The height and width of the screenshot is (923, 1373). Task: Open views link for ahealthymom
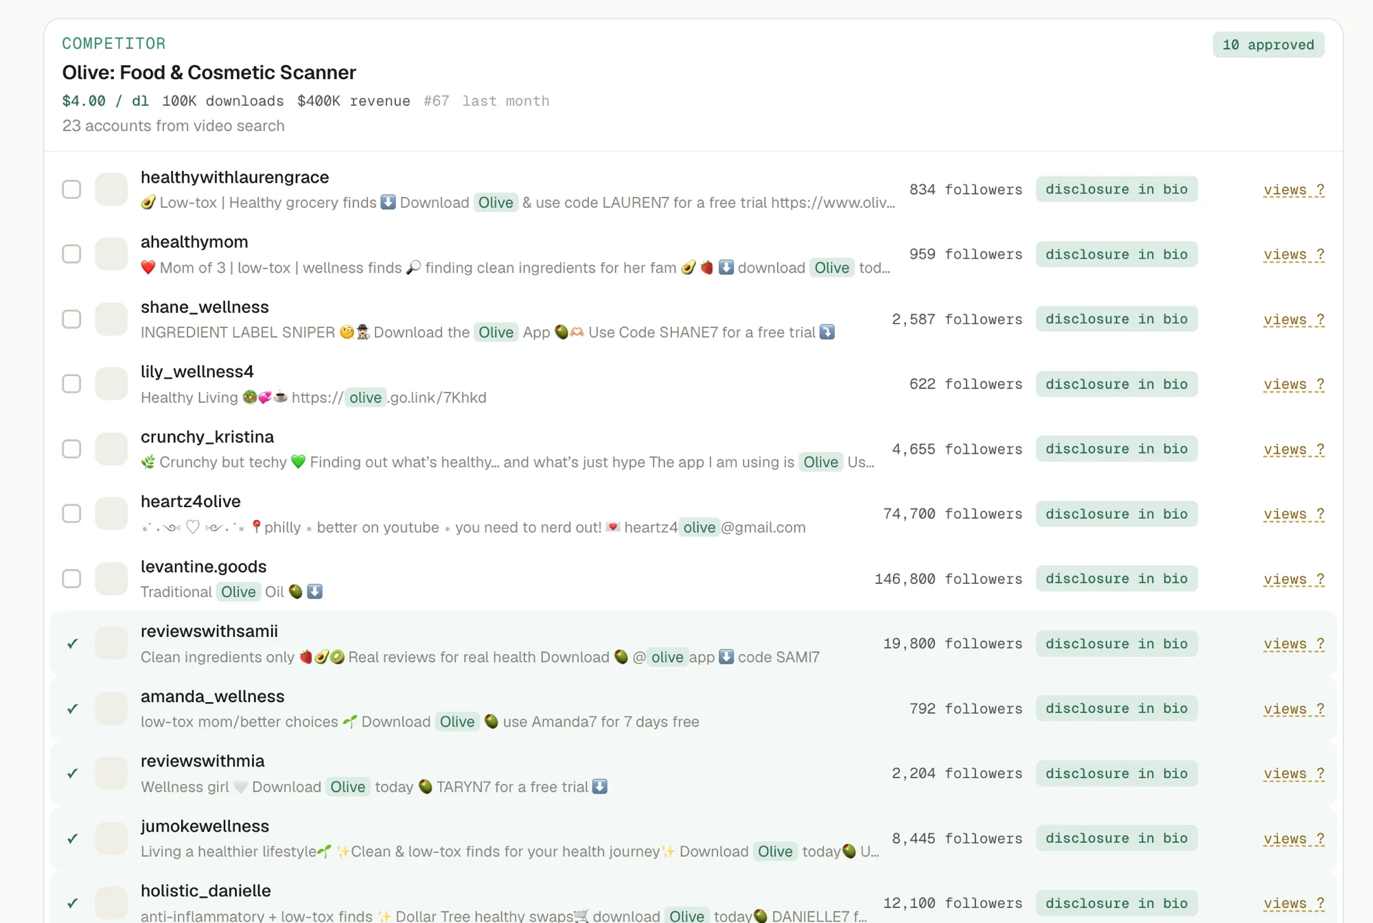pyautogui.click(x=1294, y=255)
